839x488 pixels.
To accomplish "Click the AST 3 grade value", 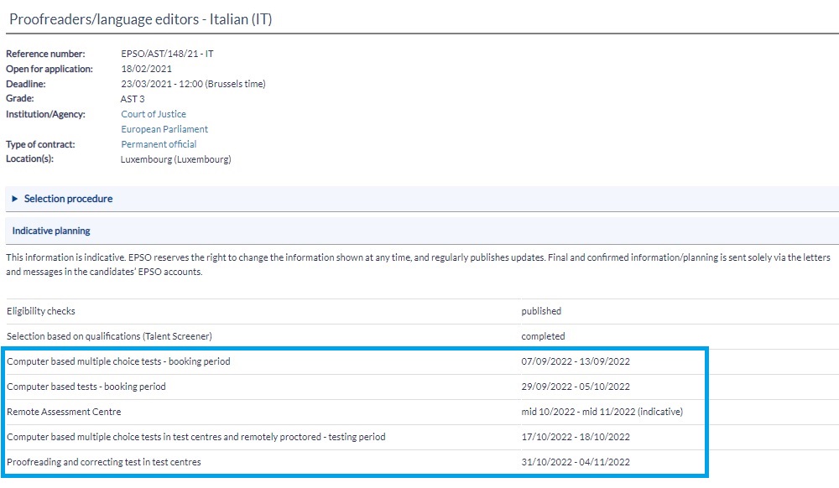I will click(x=133, y=99).
